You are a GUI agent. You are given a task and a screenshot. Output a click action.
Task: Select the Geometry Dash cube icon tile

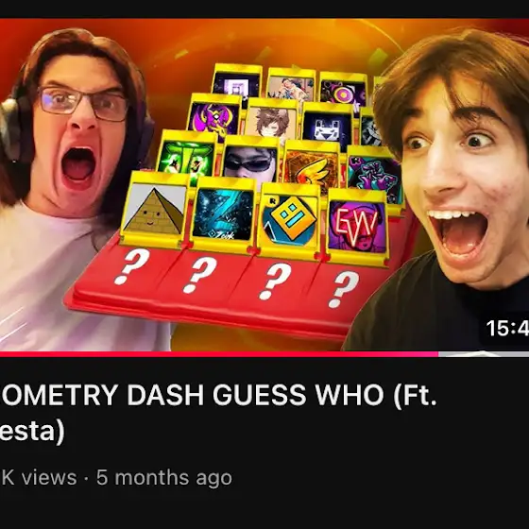289,219
